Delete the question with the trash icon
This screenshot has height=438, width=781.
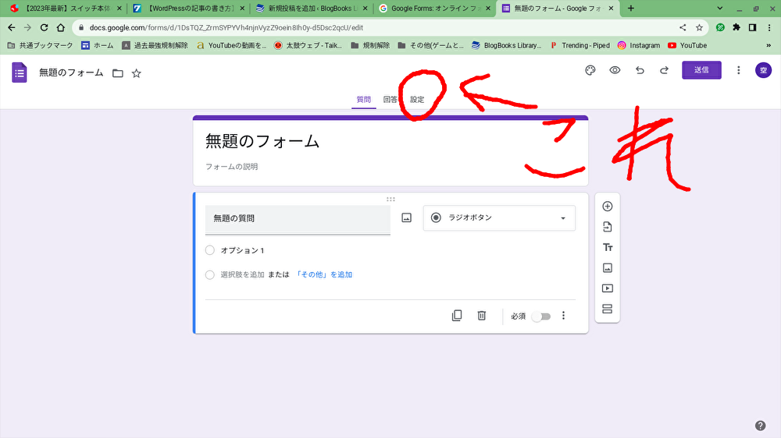(482, 316)
